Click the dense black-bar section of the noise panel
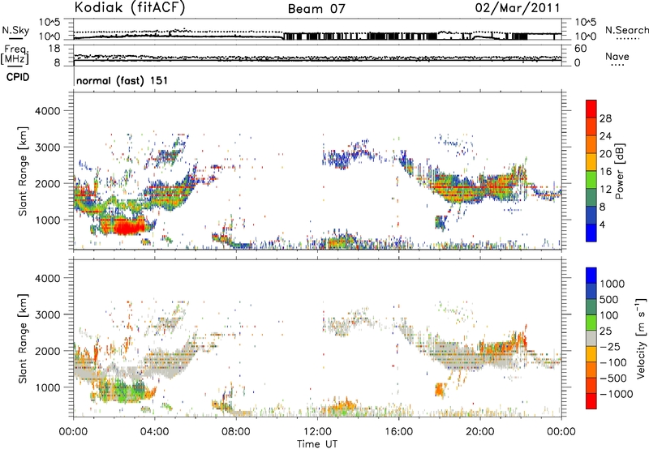 click(360, 36)
